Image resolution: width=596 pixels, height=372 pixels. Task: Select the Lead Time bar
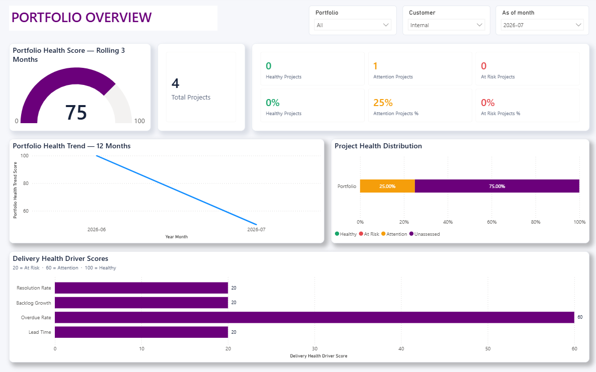tap(141, 332)
